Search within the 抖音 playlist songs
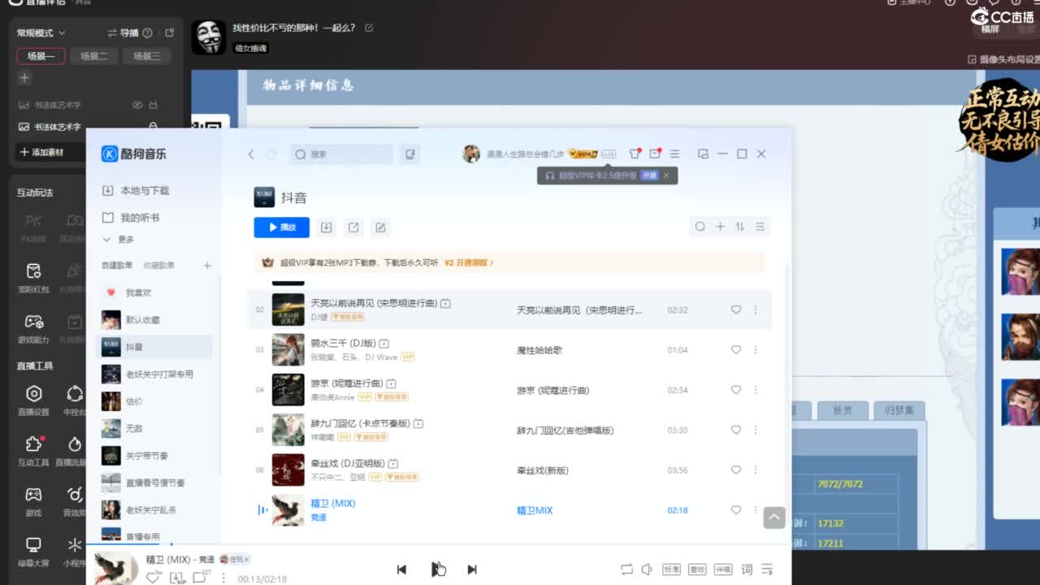This screenshot has height=585, width=1040. (x=700, y=227)
